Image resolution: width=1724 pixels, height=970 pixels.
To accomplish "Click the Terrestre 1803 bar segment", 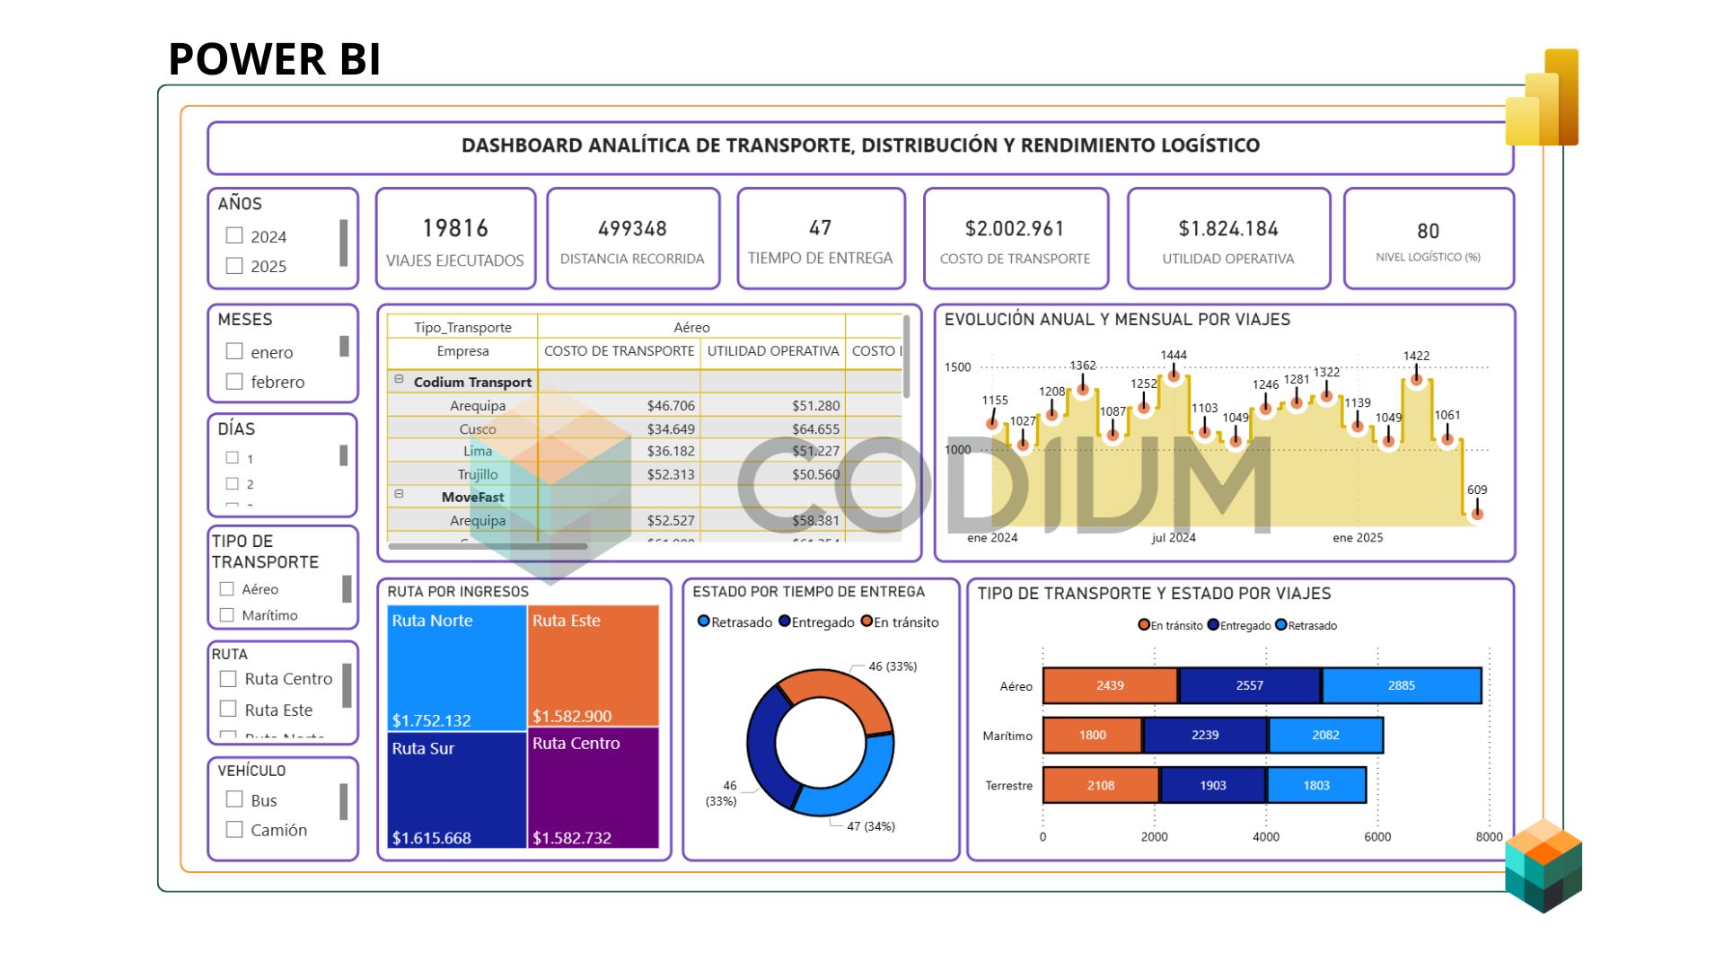I will 1316,785.
